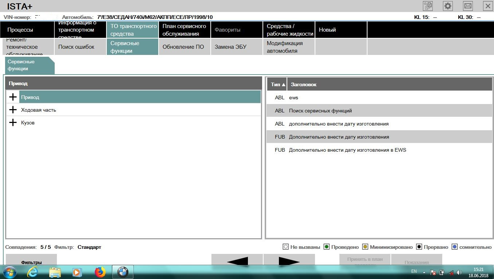Open the План сервисного обслуживания tab

184,30
